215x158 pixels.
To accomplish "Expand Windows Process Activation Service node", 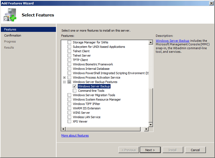I will pyautogui.click(x=64, y=77).
